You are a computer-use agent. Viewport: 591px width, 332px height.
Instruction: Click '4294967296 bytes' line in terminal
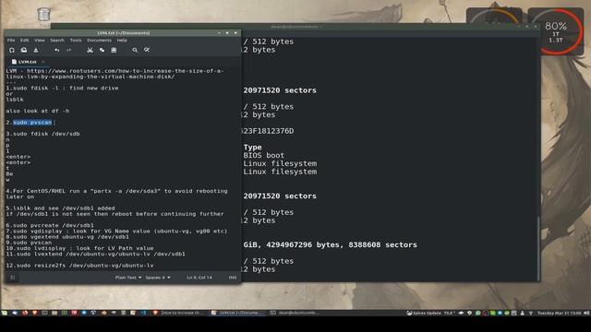(331, 244)
